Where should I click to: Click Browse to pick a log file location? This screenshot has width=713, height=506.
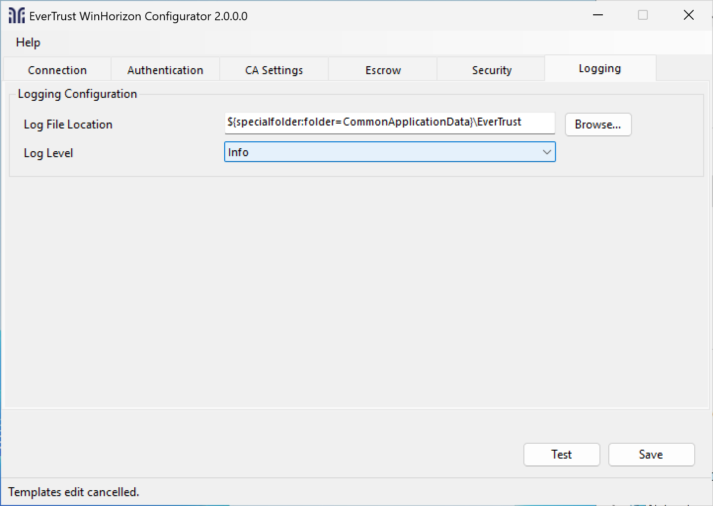tap(598, 125)
